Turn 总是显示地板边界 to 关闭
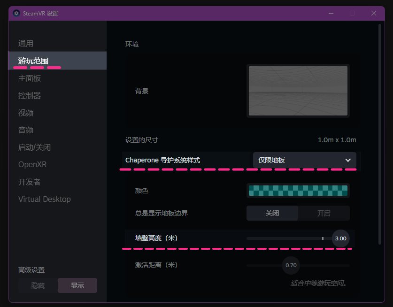This screenshot has width=393, height=307. [272, 213]
